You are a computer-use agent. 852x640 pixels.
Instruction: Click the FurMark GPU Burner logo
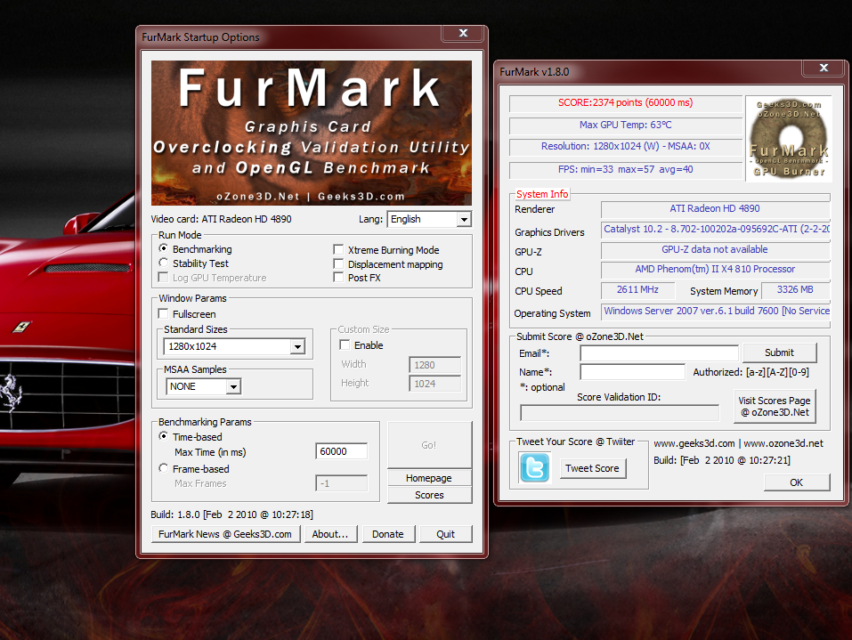tap(789, 138)
